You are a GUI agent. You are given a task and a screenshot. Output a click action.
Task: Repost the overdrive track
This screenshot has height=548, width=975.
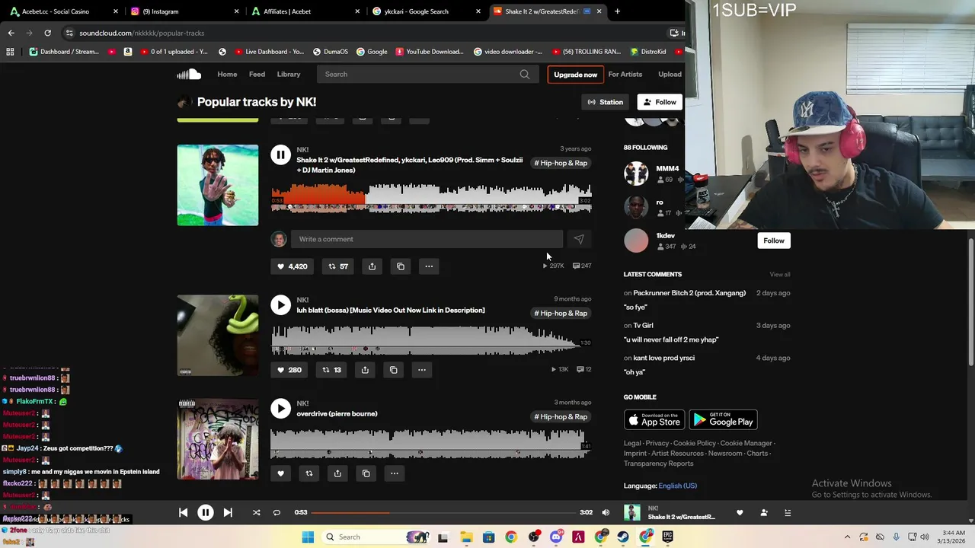click(308, 473)
